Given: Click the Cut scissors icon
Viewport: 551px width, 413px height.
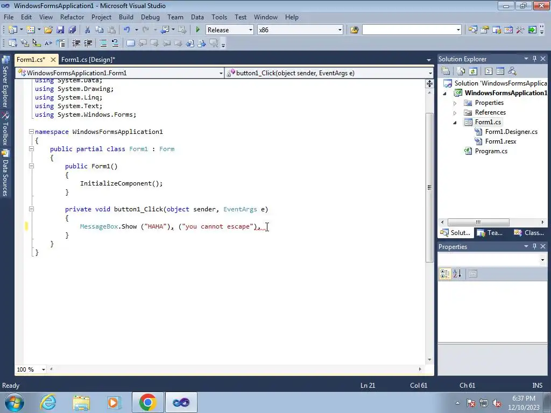Looking at the screenshot, I should click(x=88, y=30).
